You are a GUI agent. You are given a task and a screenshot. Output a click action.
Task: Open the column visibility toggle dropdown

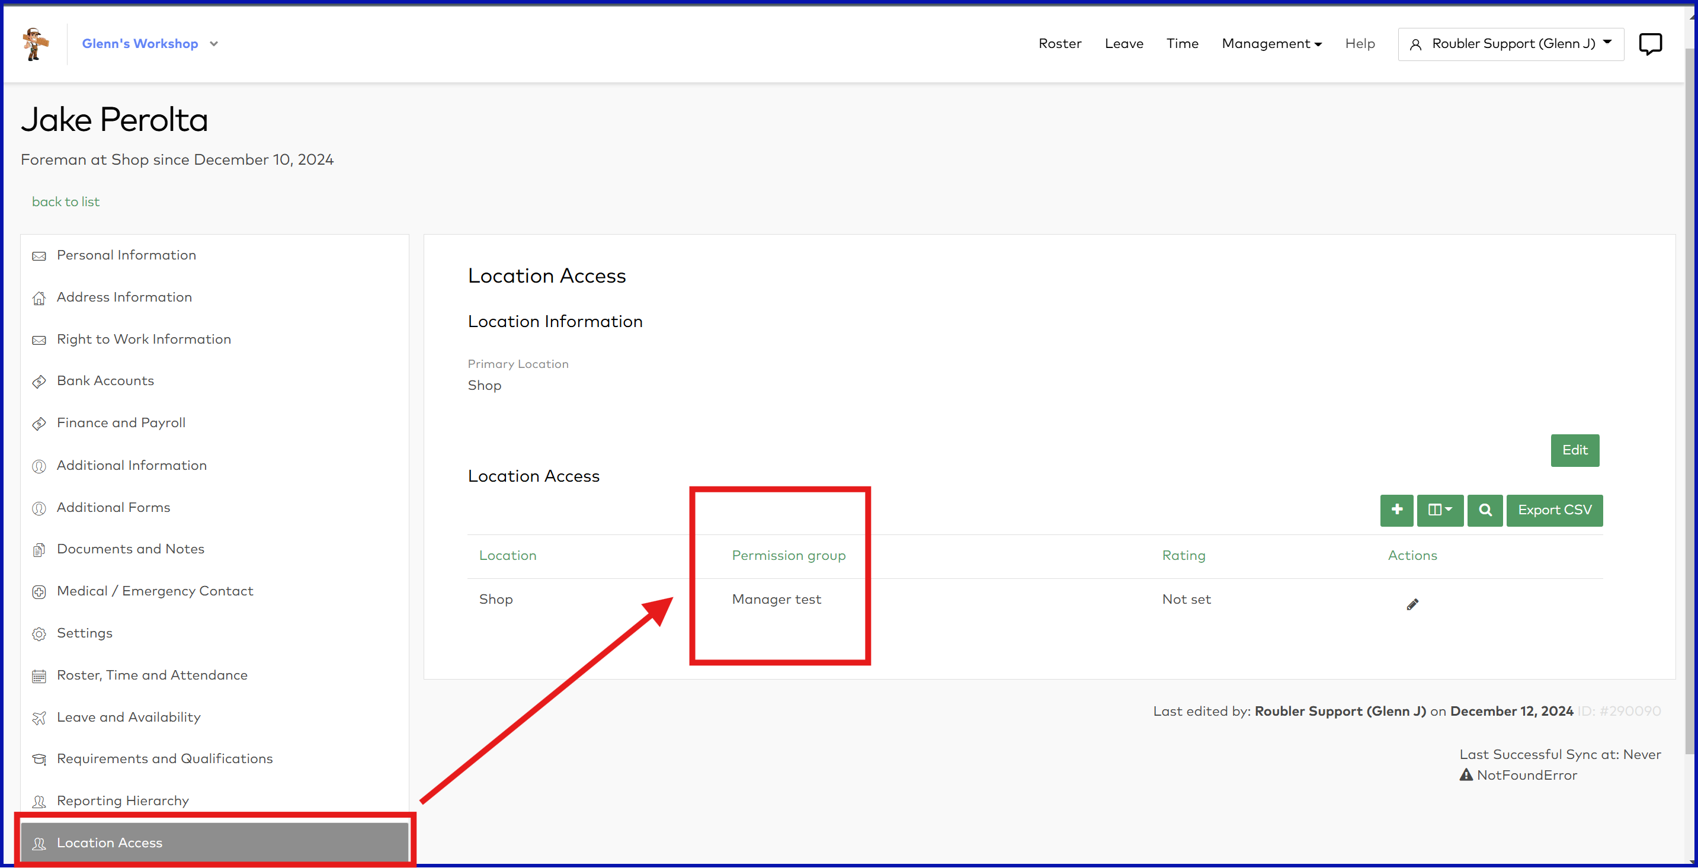1440,510
